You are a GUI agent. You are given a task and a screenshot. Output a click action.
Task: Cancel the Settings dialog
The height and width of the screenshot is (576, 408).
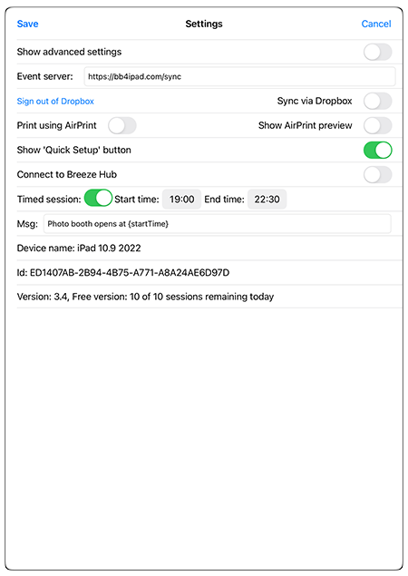[376, 24]
